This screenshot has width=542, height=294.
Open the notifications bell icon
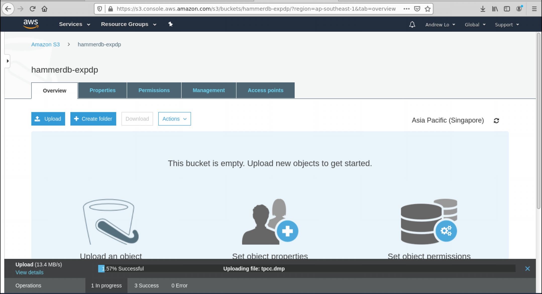(412, 25)
